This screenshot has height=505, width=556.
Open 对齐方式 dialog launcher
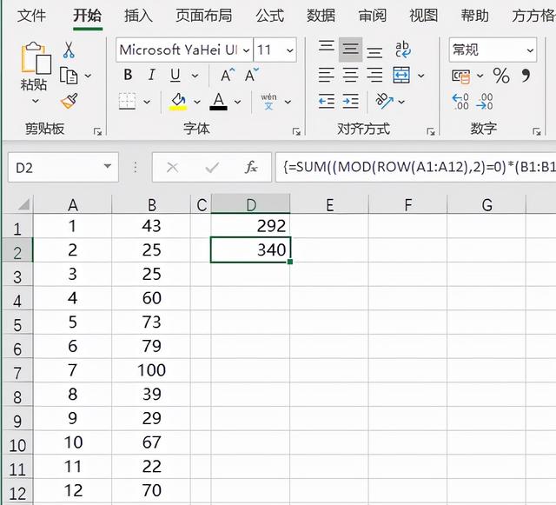[x=431, y=132]
